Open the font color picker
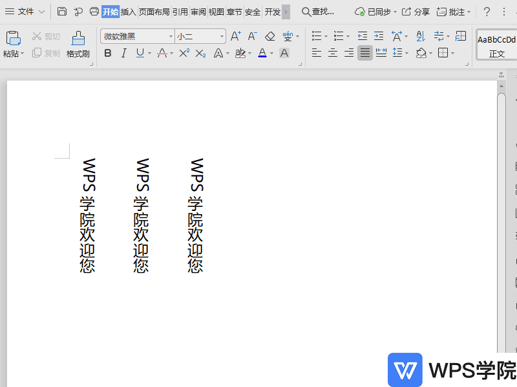The image size is (517, 387). [x=262, y=53]
